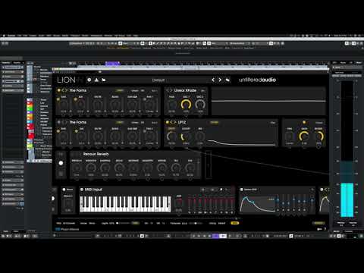Toggle power on the upper The Forms oscillator
Screen dimensions: 364x273
pos(59,90)
